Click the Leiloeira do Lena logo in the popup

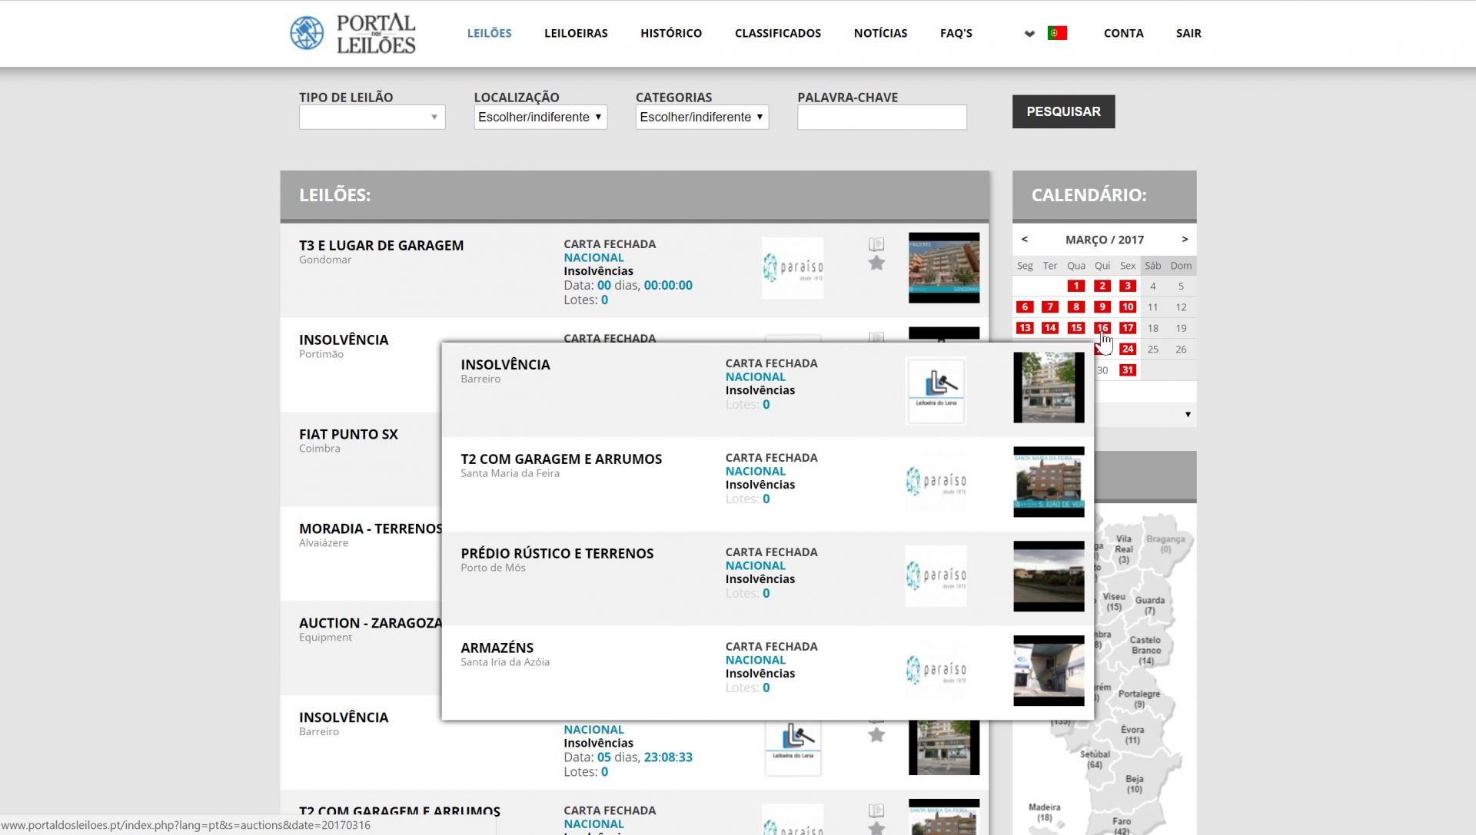coord(936,390)
